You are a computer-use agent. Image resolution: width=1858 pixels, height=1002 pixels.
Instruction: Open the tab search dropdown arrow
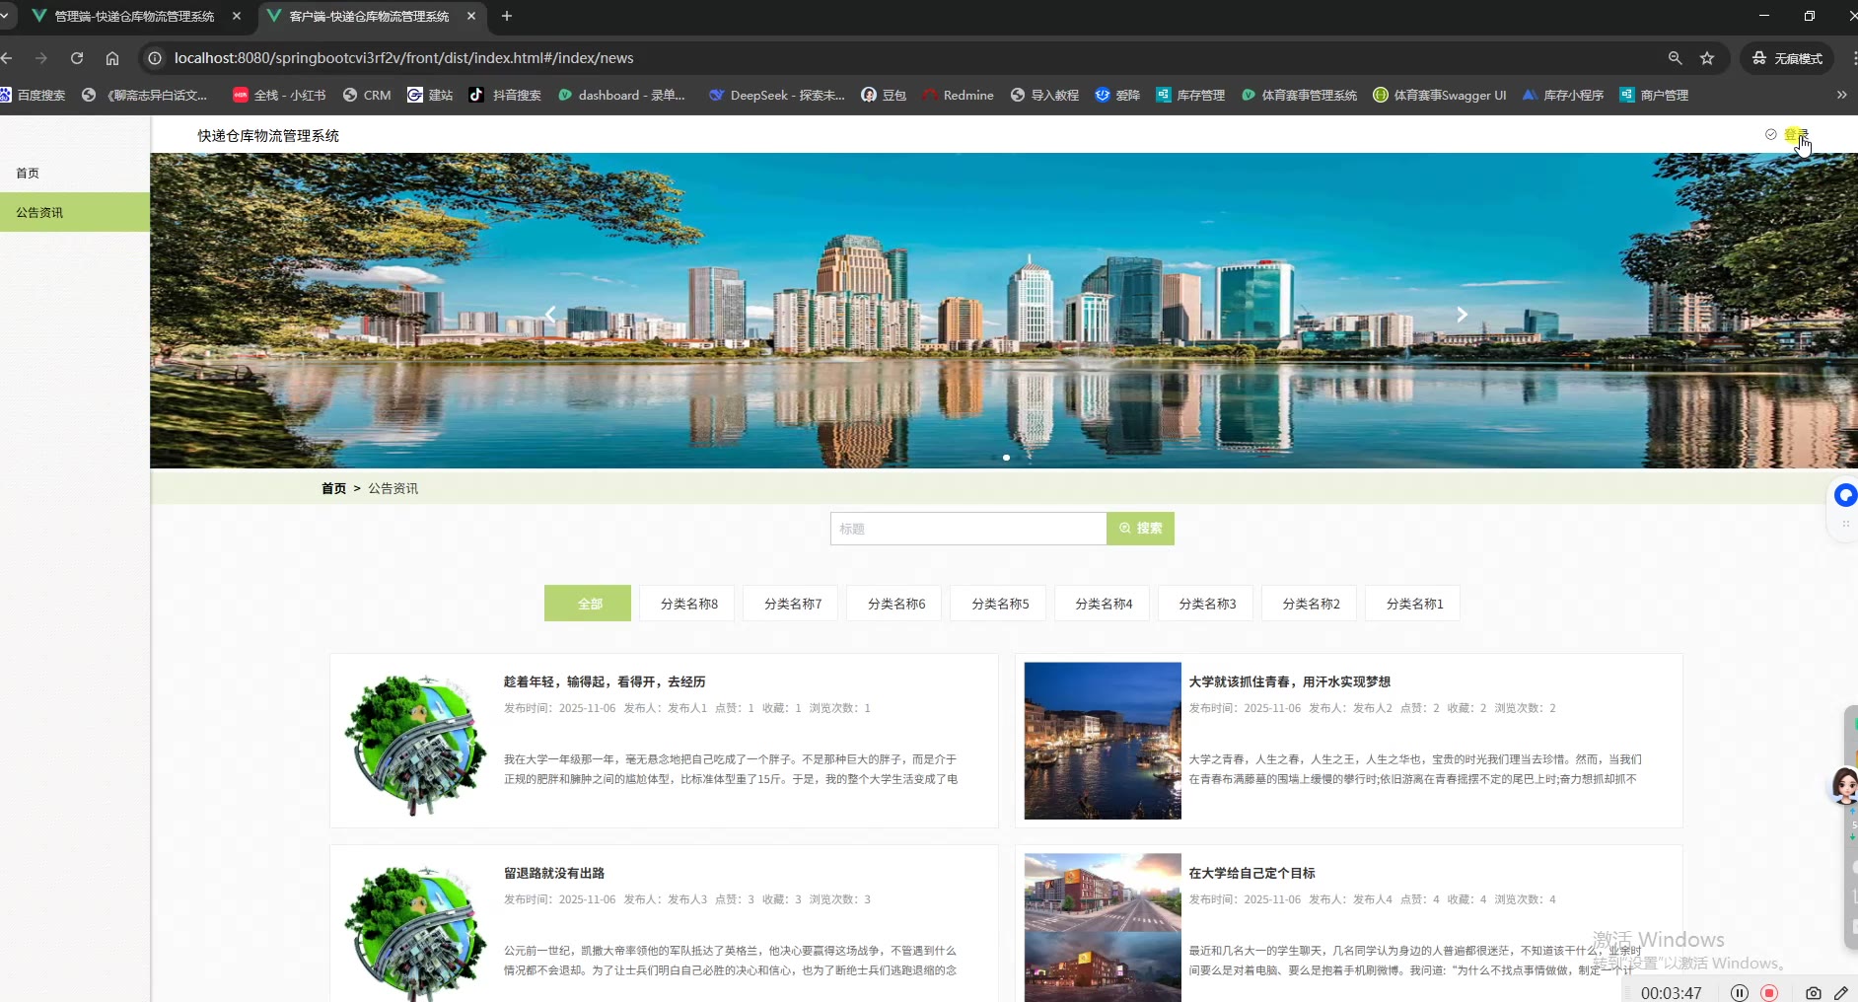click(6, 16)
